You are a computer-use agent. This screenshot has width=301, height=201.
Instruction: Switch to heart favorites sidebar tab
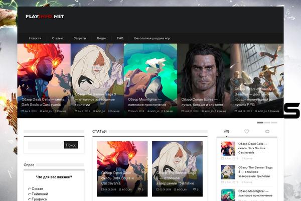pyautogui.click(x=247, y=131)
